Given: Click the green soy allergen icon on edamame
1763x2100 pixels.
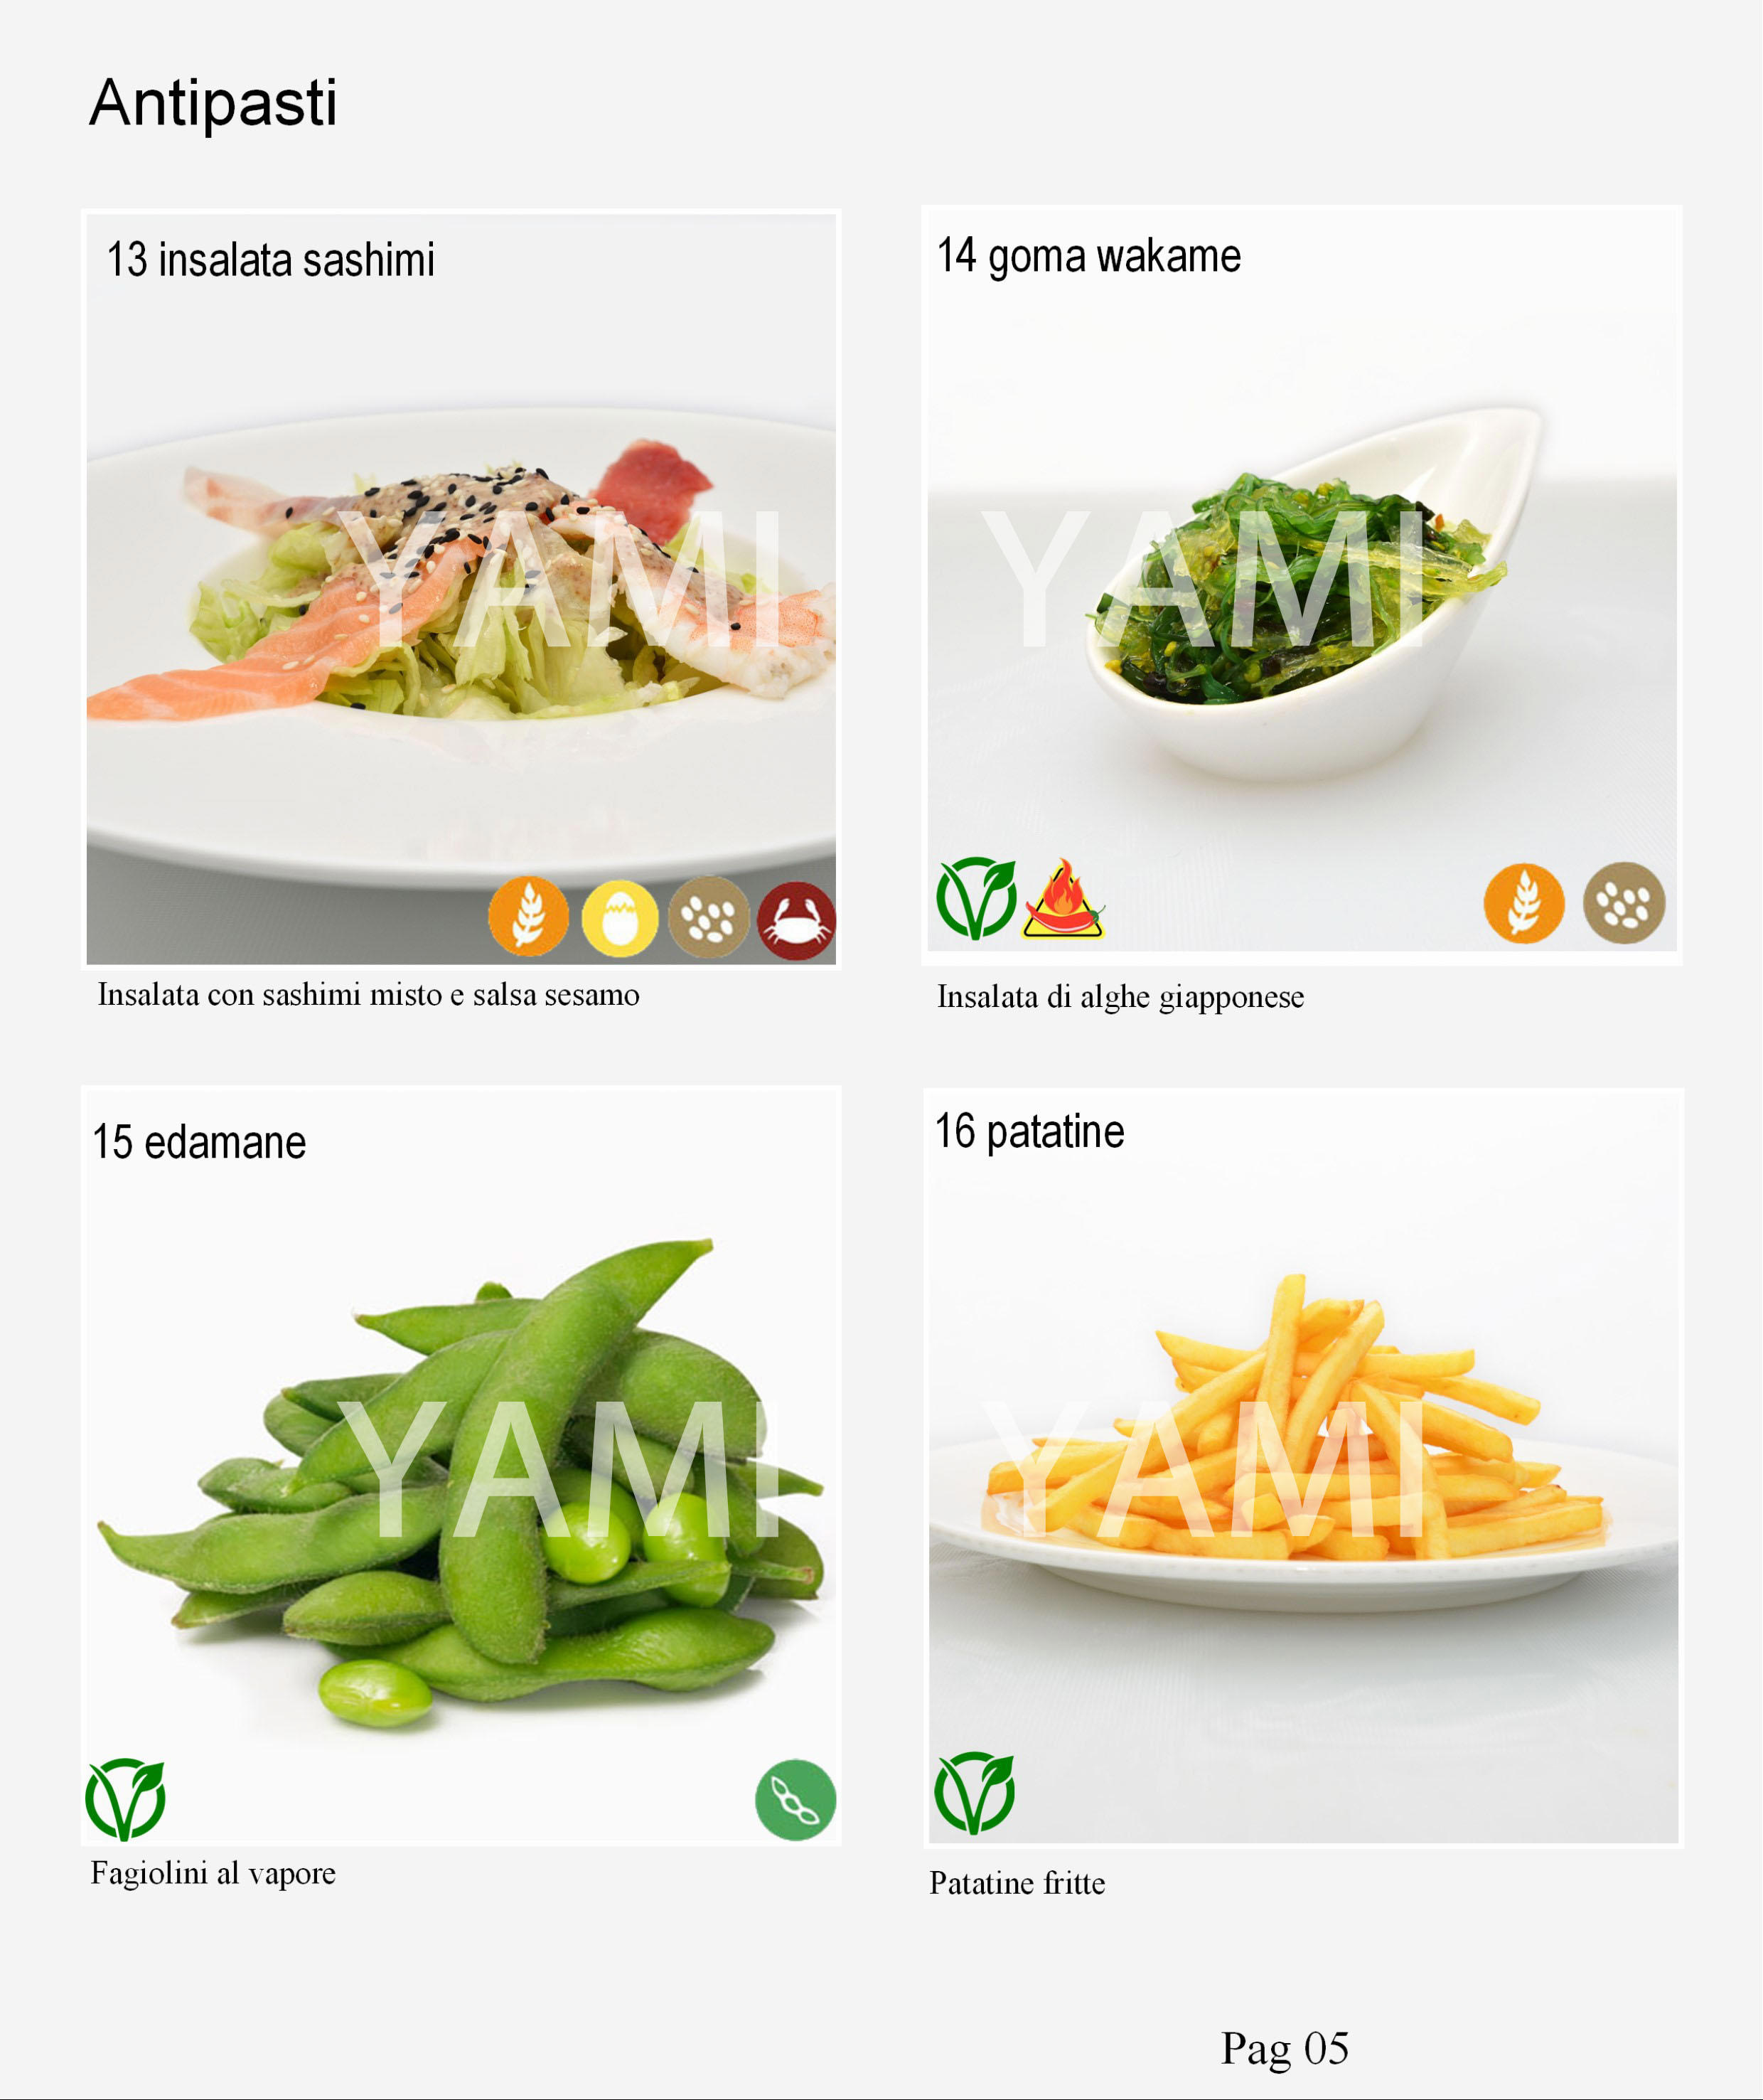Looking at the screenshot, I should click(x=795, y=1800).
